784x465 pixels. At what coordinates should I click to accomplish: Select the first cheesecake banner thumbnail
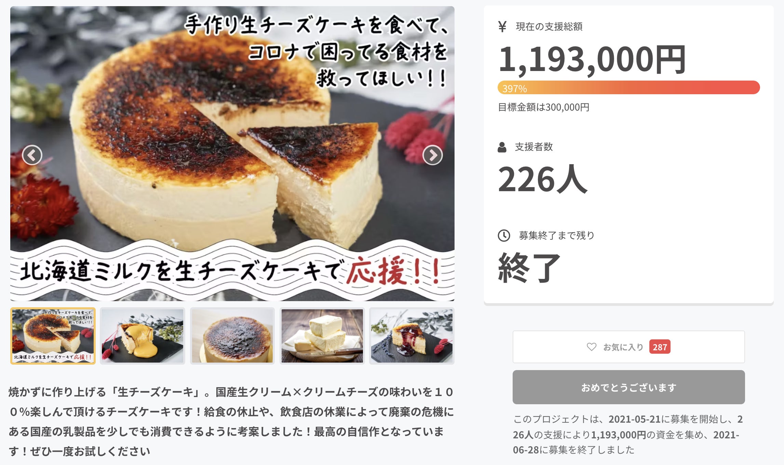[x=53, y=336]
